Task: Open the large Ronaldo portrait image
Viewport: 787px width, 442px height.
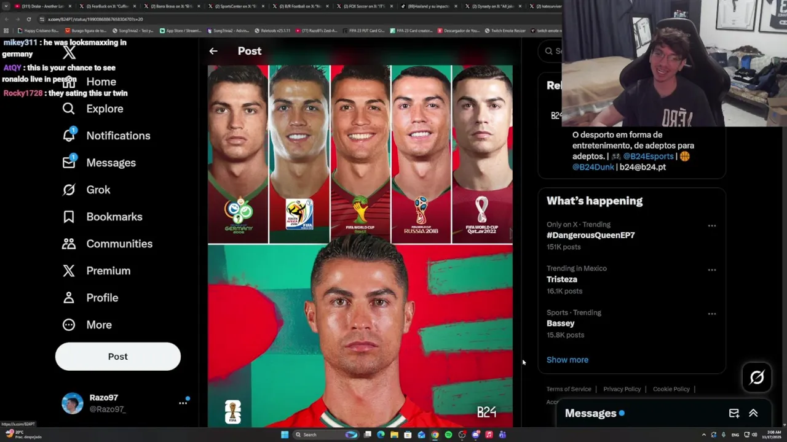Action: point(360,336)
